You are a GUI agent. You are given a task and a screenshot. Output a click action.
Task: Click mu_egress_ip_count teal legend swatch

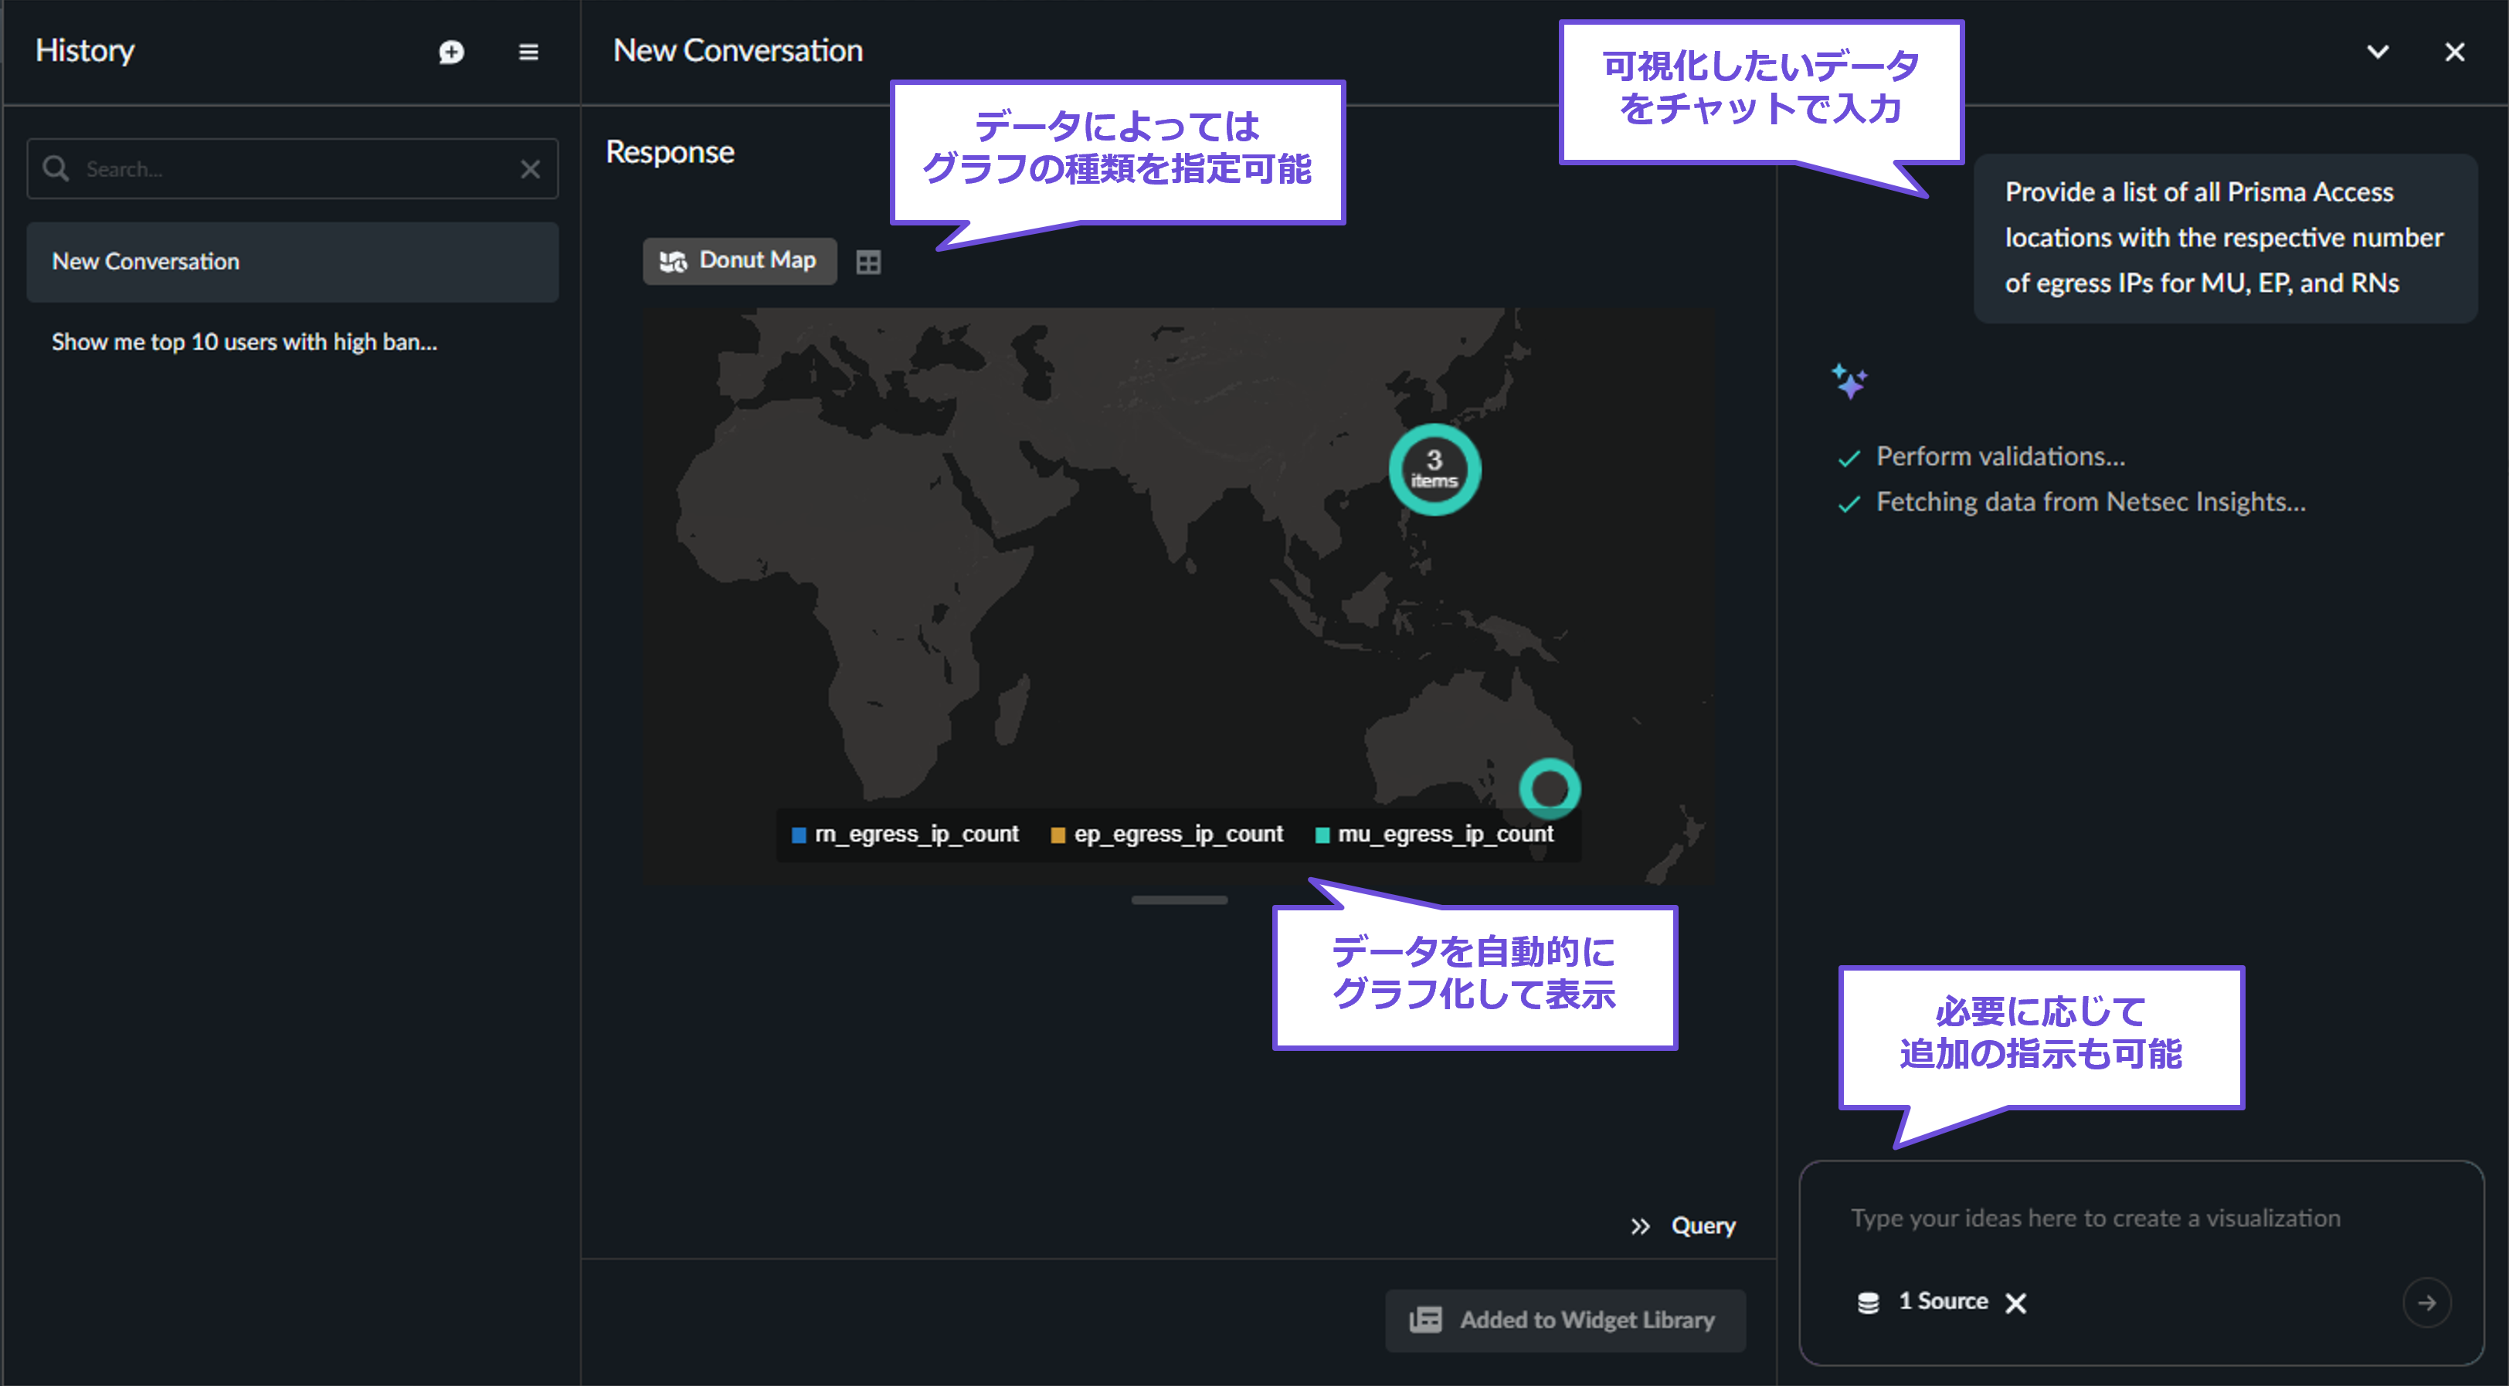pyautogui.click(x=1322, y=835)
